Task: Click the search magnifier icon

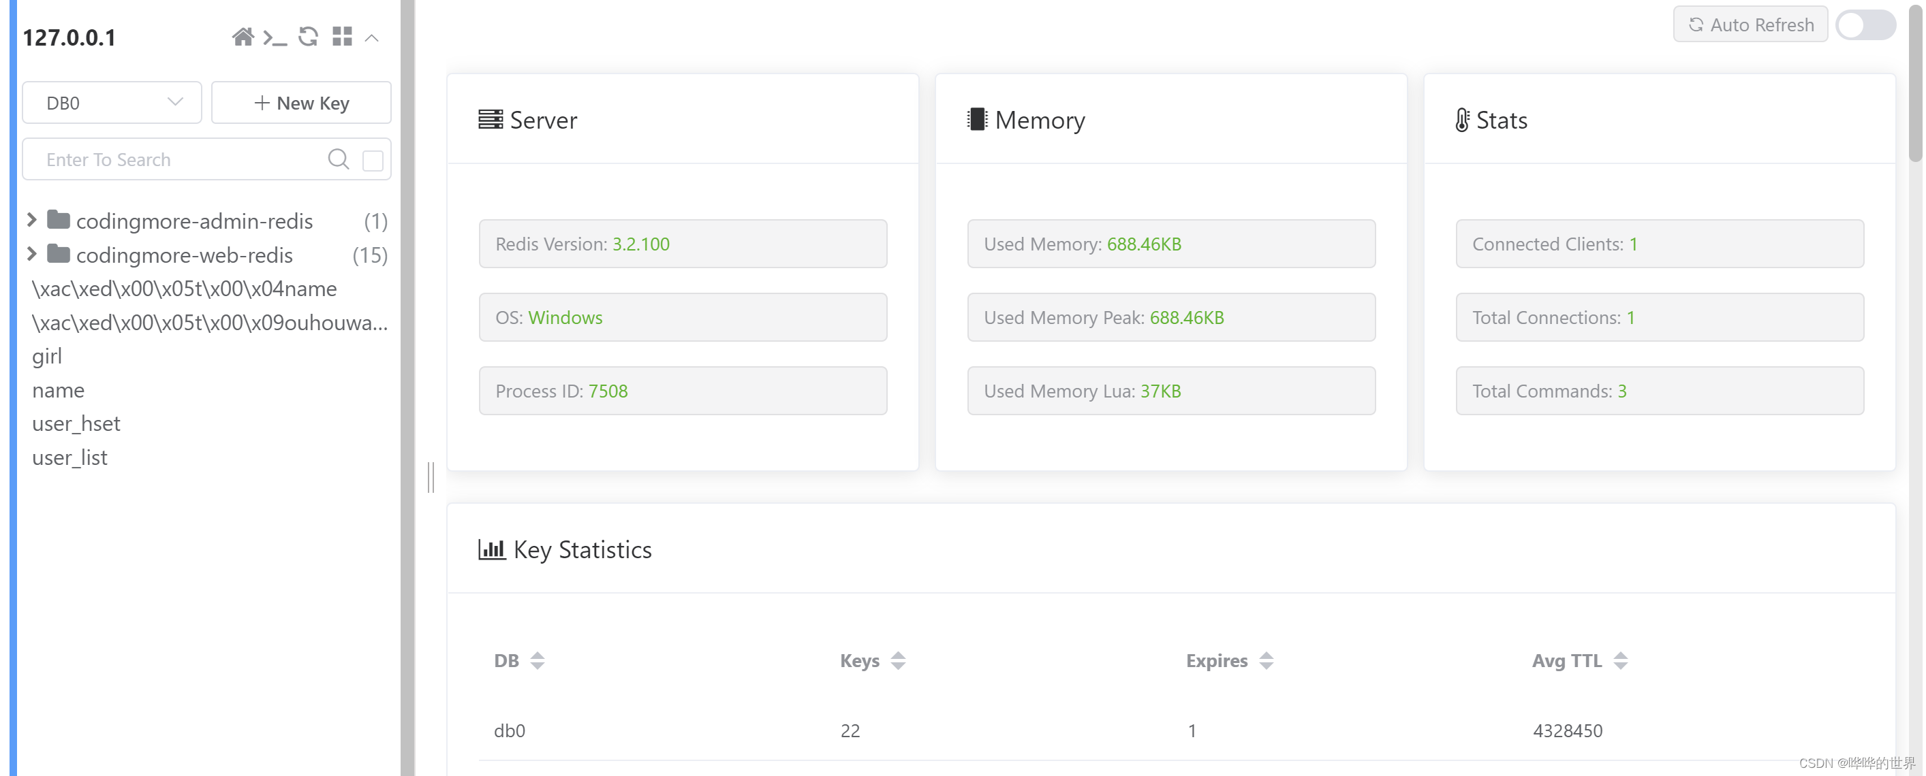Action: (338, 159)
